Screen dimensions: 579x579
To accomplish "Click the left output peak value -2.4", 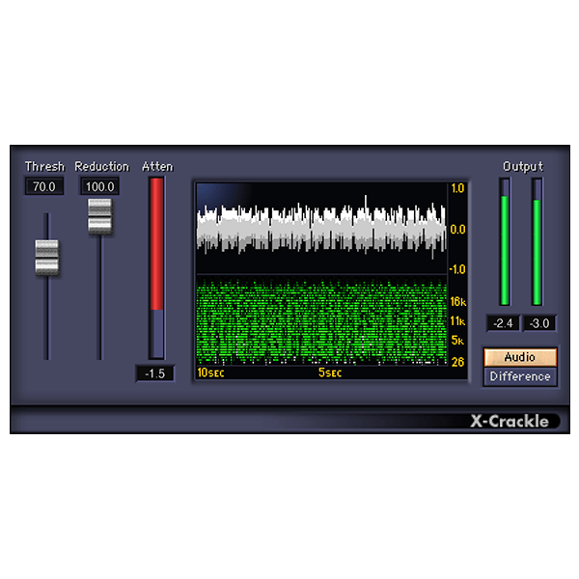I will pos(503,323).
